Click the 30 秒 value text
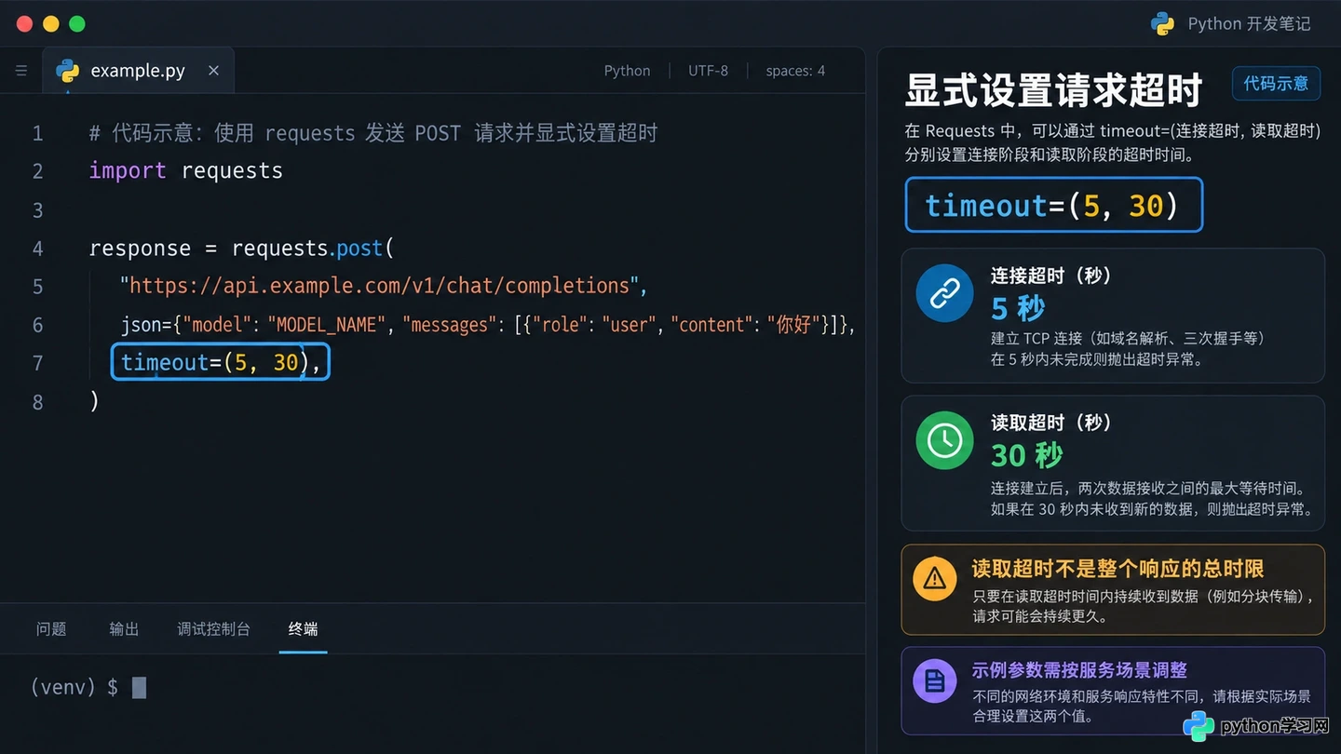The height and width of the screenshot is (754, 1341). click(x=1026, y=455)
